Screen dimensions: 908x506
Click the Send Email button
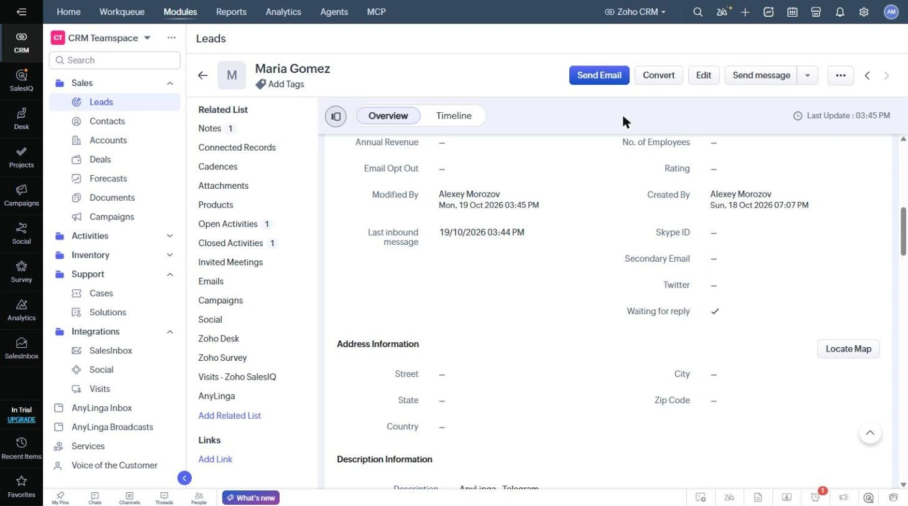(x=599, y=75)
